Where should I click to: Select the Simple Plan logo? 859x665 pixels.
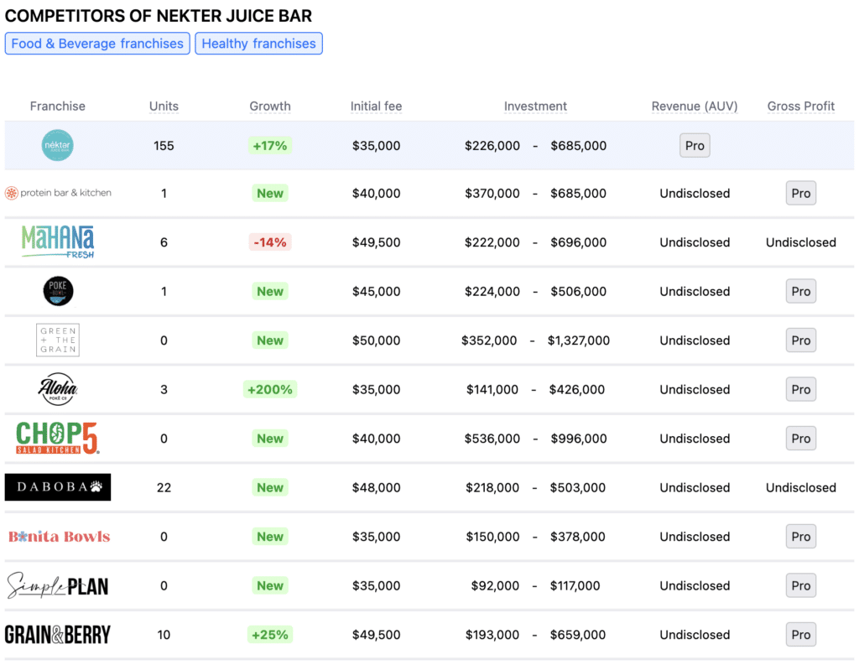tap(58, 585)
